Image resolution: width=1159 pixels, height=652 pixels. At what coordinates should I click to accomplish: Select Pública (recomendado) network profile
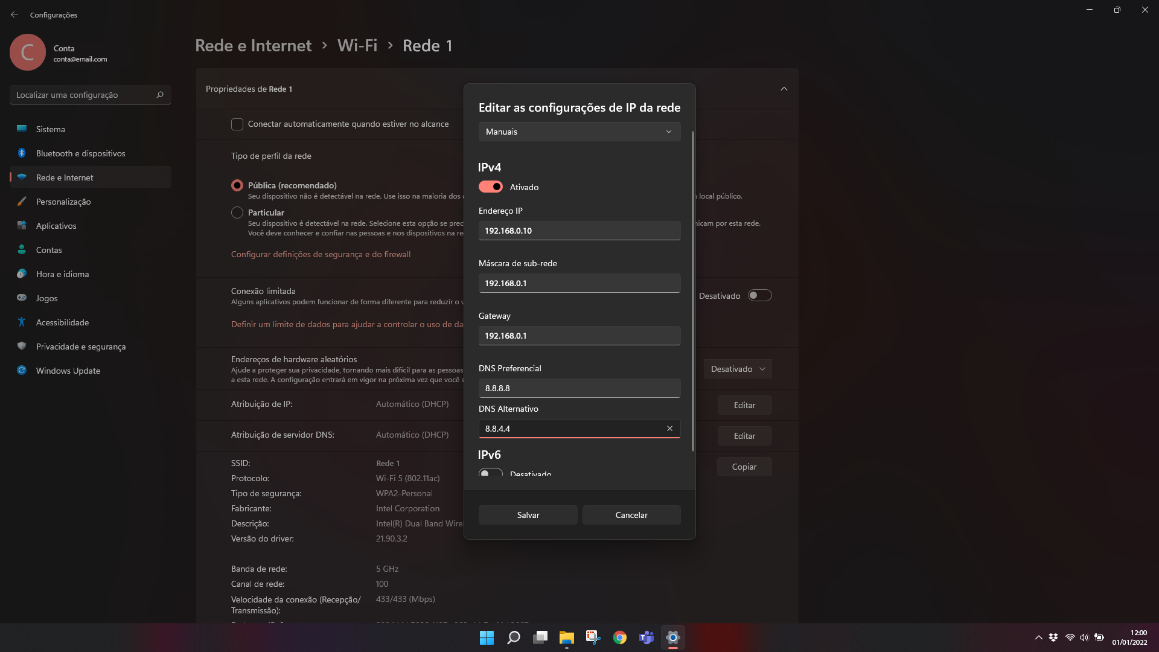coord(237,185)
